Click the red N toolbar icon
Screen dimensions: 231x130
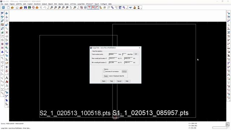click(93, 8)
